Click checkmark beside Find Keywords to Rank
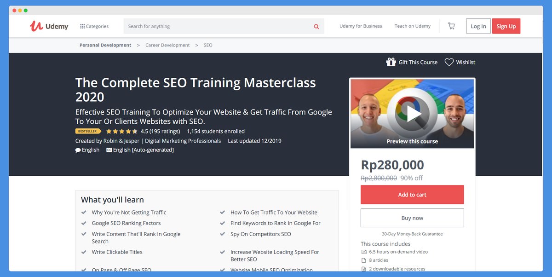This screenshot has height=277, width=552. coord(222,223)
